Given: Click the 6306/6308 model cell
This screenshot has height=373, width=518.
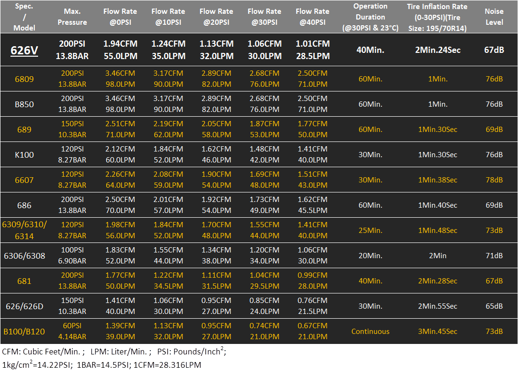Looking at the screenshot, I should coord(24,256).
